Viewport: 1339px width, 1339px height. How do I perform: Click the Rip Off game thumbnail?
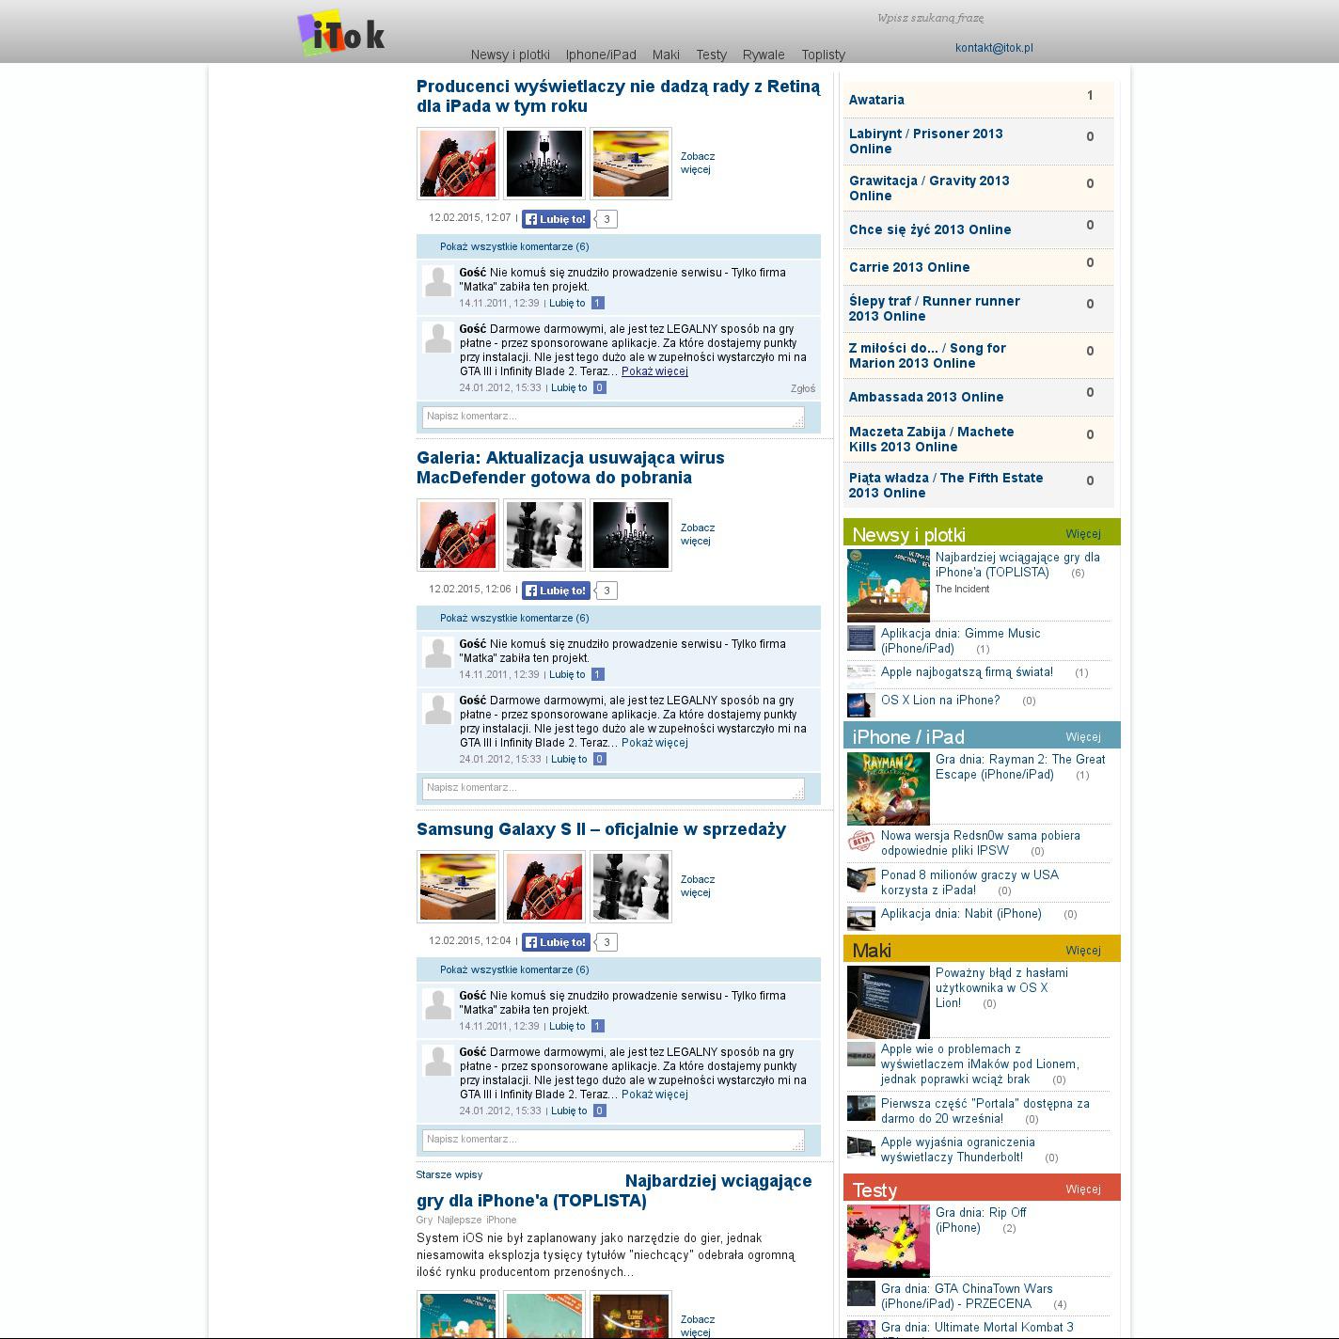[888, 1241]
